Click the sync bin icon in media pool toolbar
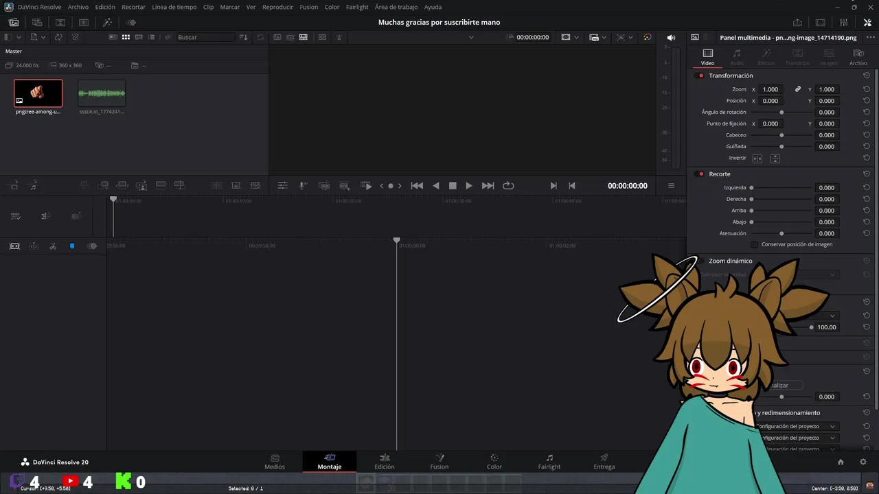The width and height of the screenshot is (879, 494). 58,37
